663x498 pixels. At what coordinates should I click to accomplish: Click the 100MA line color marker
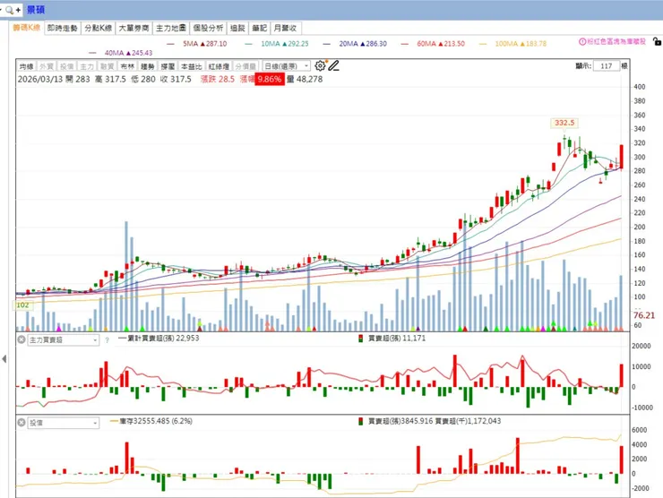coord(483,44)
